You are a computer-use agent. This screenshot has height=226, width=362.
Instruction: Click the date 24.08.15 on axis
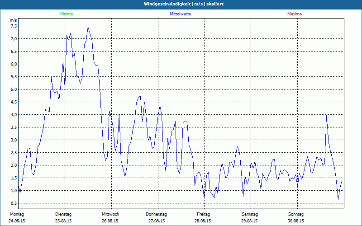(x=16, y=221)
